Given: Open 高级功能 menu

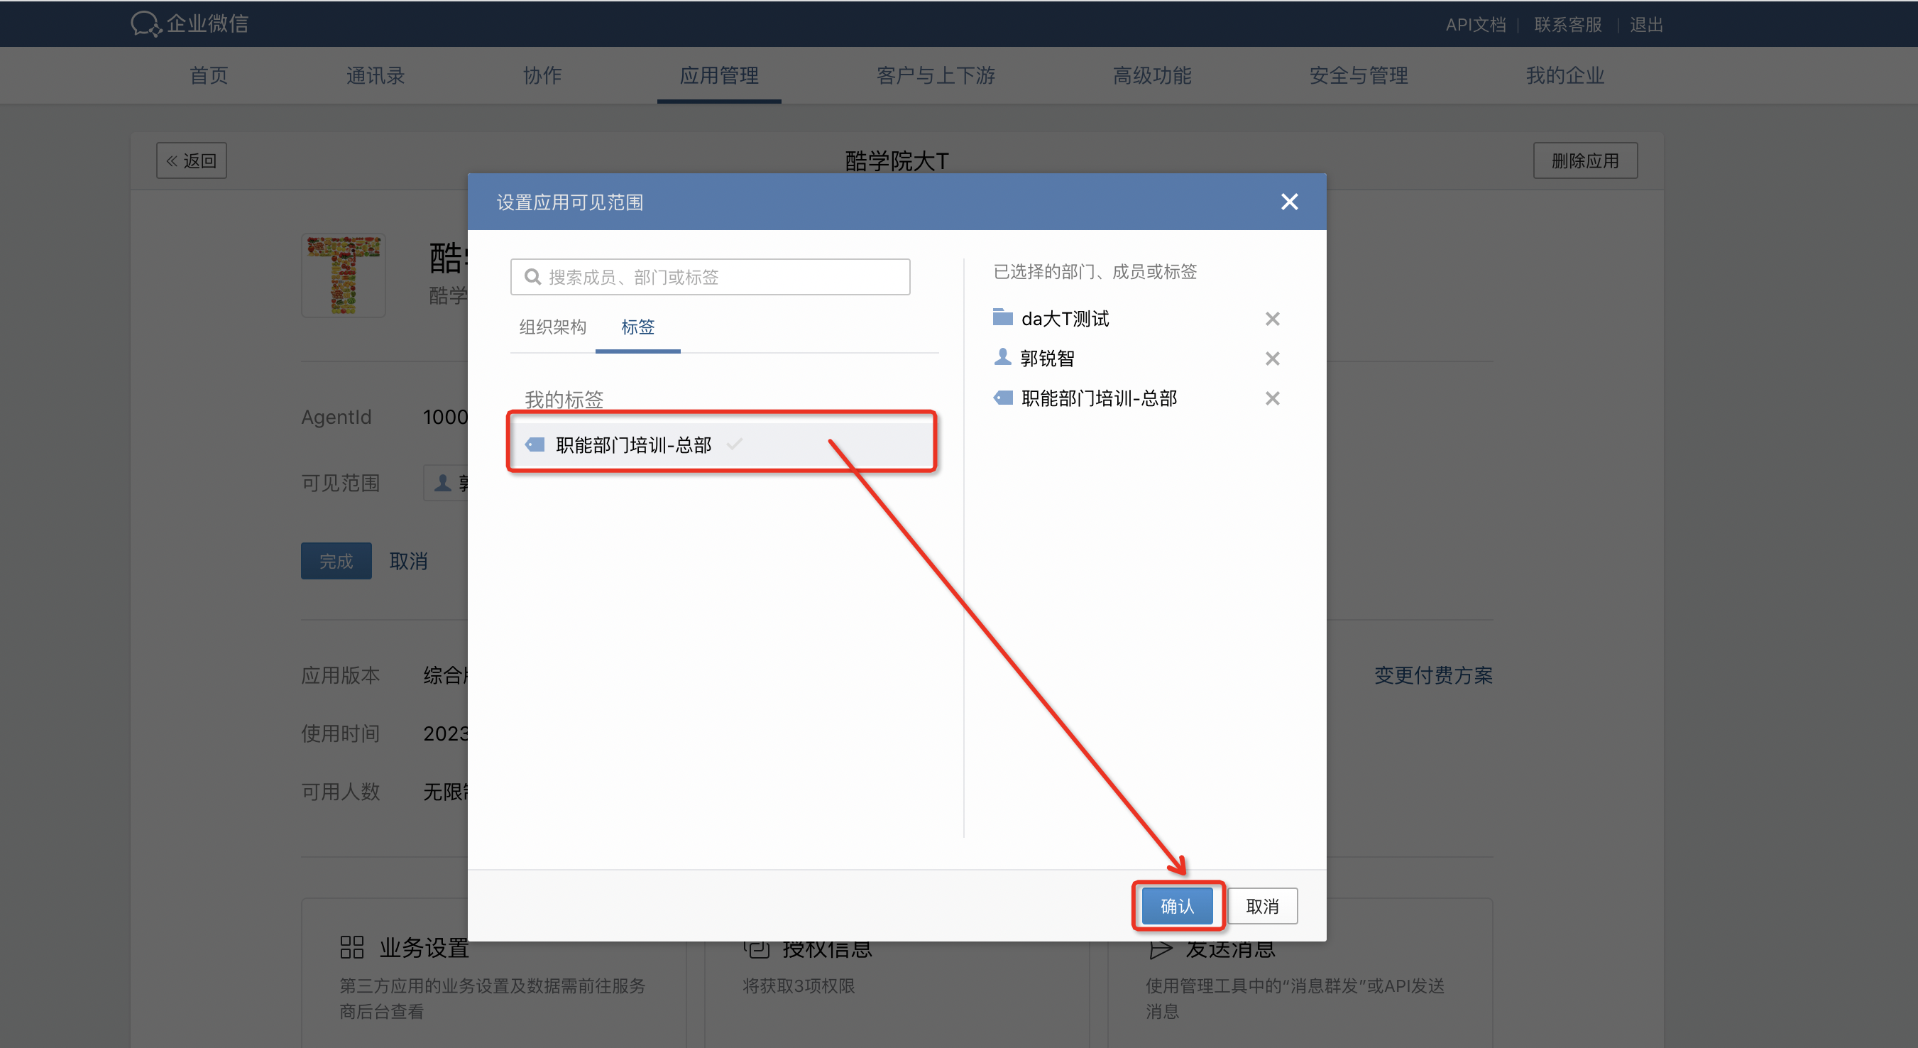Looking at the screenshot, I should point(1152,75).
